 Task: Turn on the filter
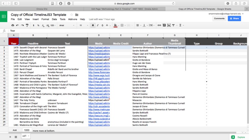tap(173, 25)
